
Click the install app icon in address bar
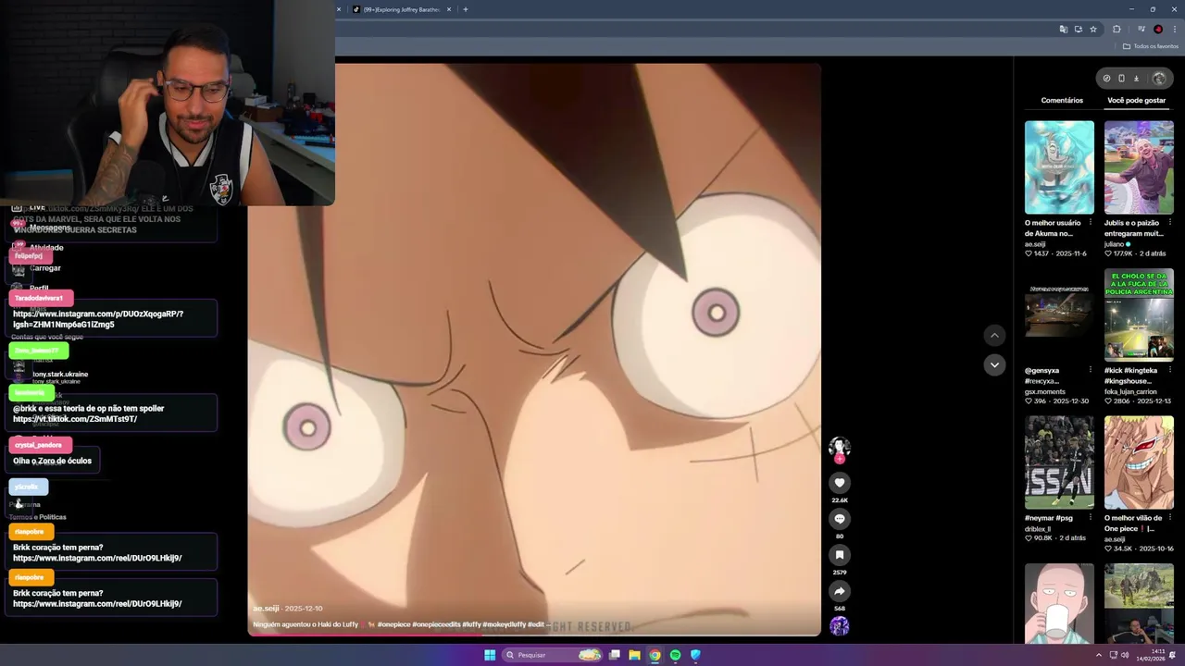click(1078, 30)
